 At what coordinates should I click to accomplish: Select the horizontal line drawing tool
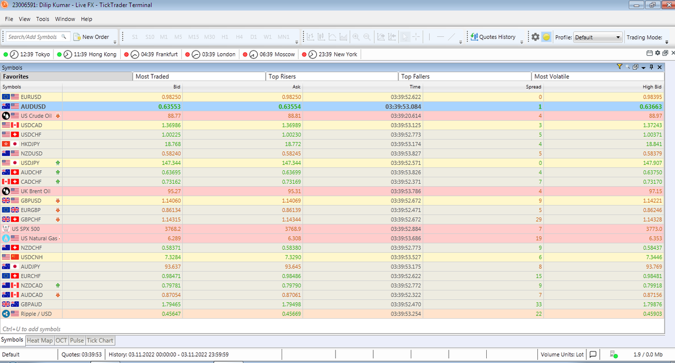tap(441, 37)
